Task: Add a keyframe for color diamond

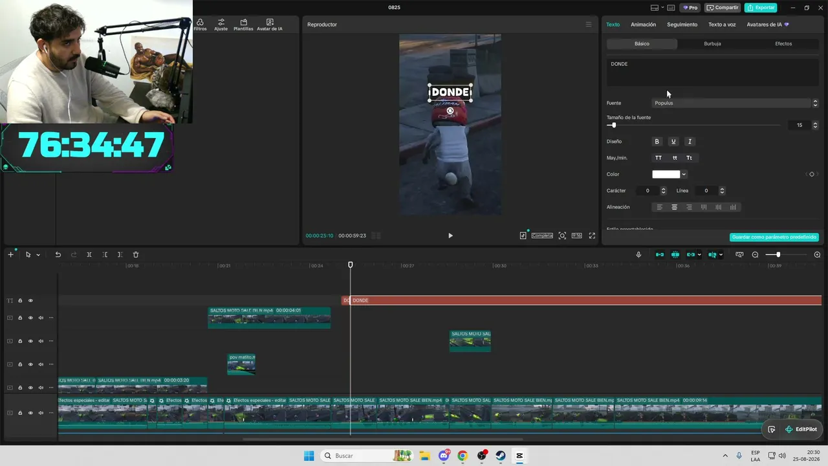Action: click(x=812, y=174)
